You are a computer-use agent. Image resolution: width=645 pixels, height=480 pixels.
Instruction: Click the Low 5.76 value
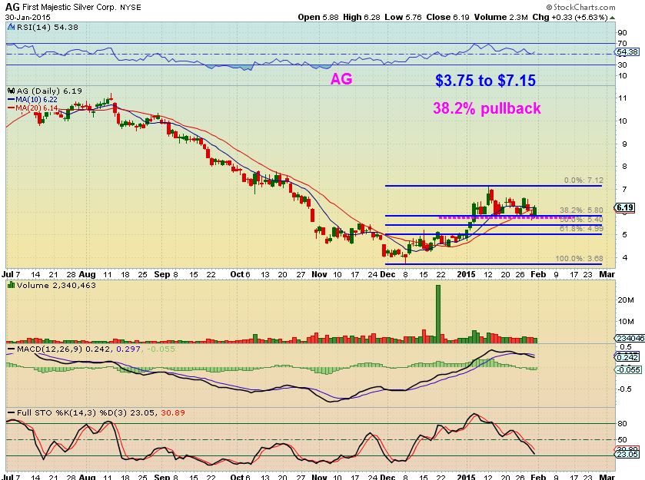pyautogui.click(x=404, y=17)
